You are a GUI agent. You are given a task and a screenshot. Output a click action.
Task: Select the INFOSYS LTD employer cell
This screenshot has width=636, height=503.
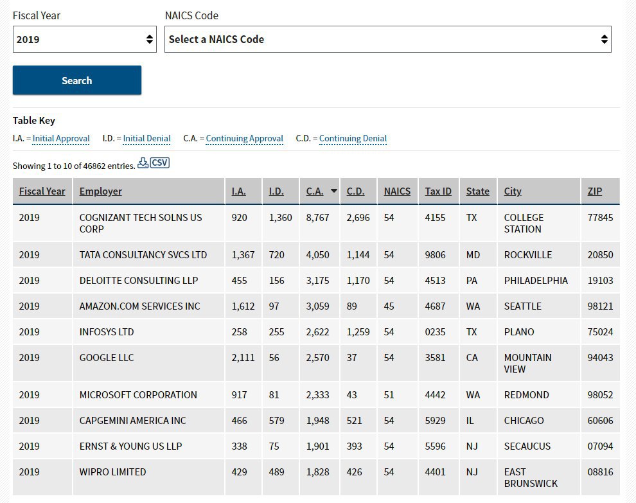pyautogui.click(x=149, y=332)
